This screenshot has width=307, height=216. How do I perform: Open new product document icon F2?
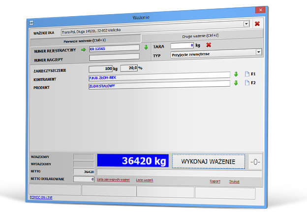(x=247, y=83)
